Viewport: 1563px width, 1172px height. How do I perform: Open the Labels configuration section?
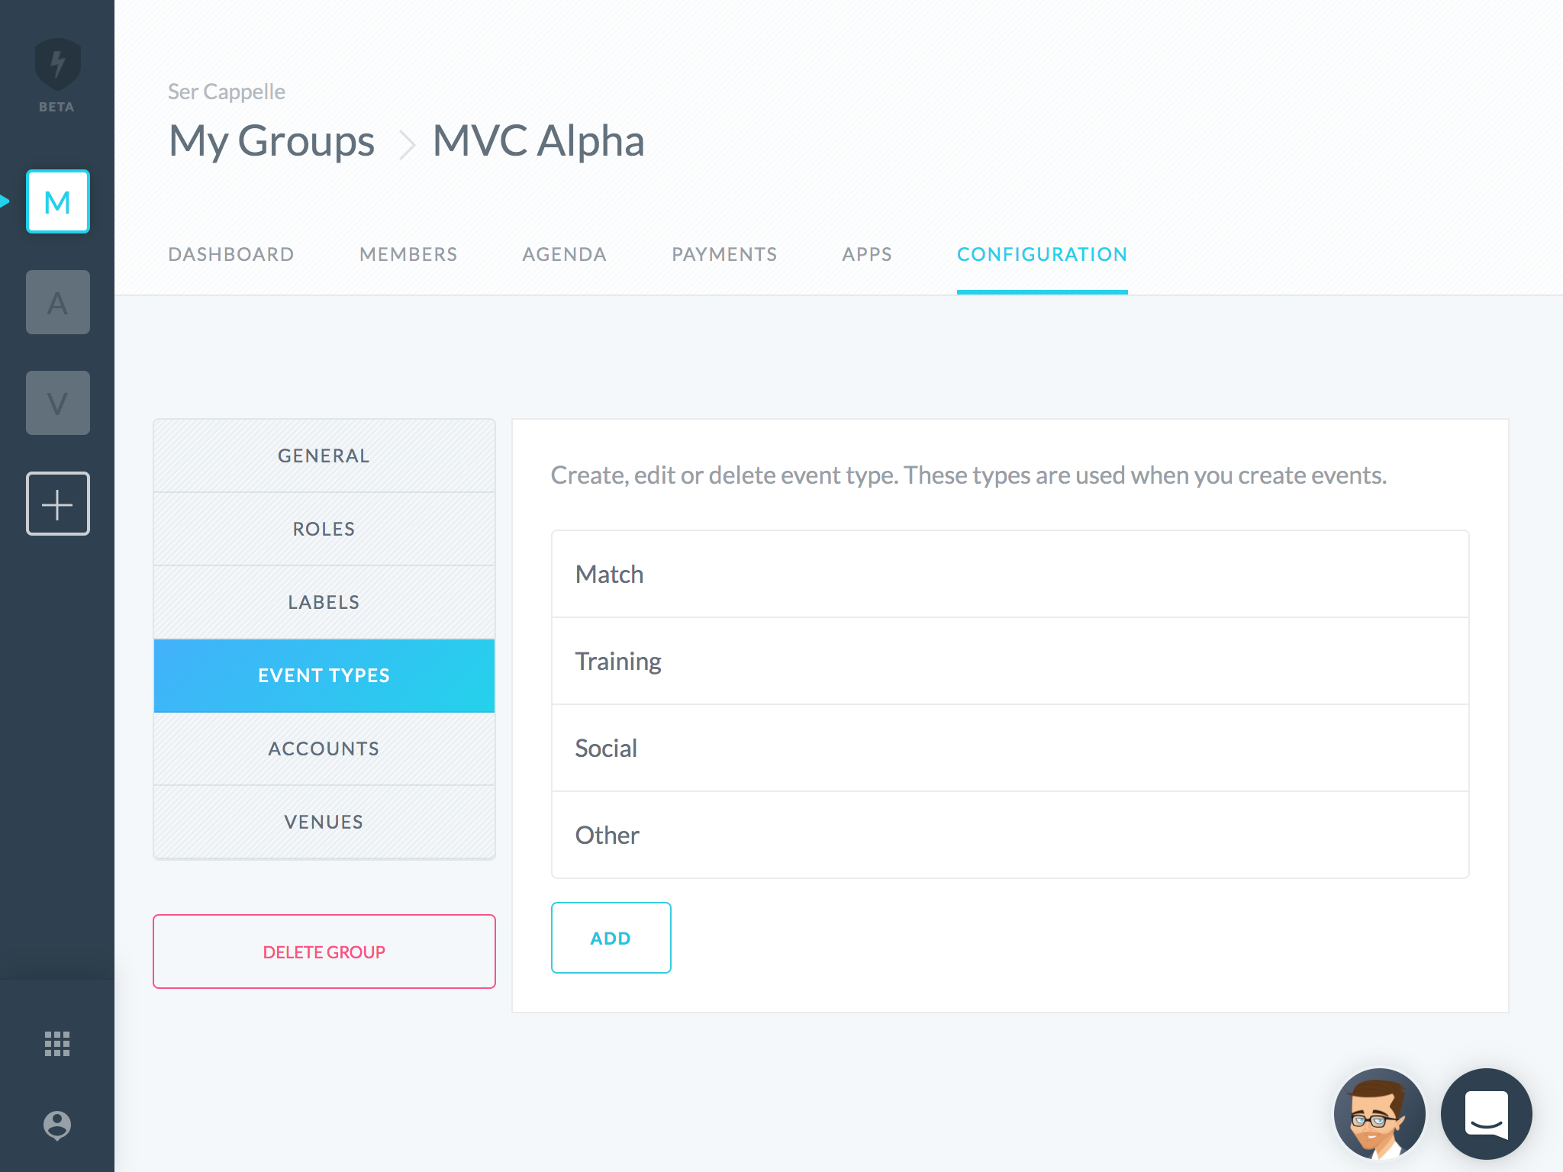[324, 602]
